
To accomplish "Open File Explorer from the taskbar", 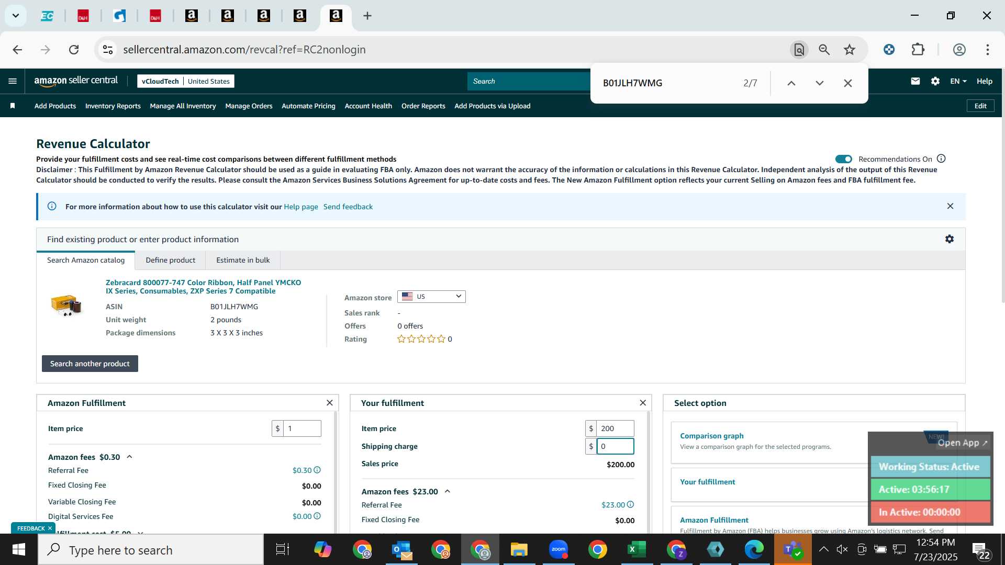I will [x=519, y=550].
